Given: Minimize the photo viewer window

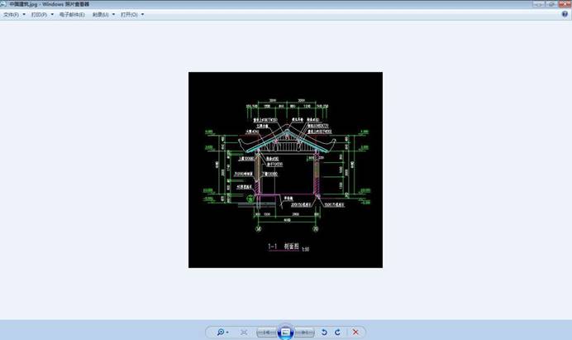Looking at the screenshot, I should [x=537, y=4].
